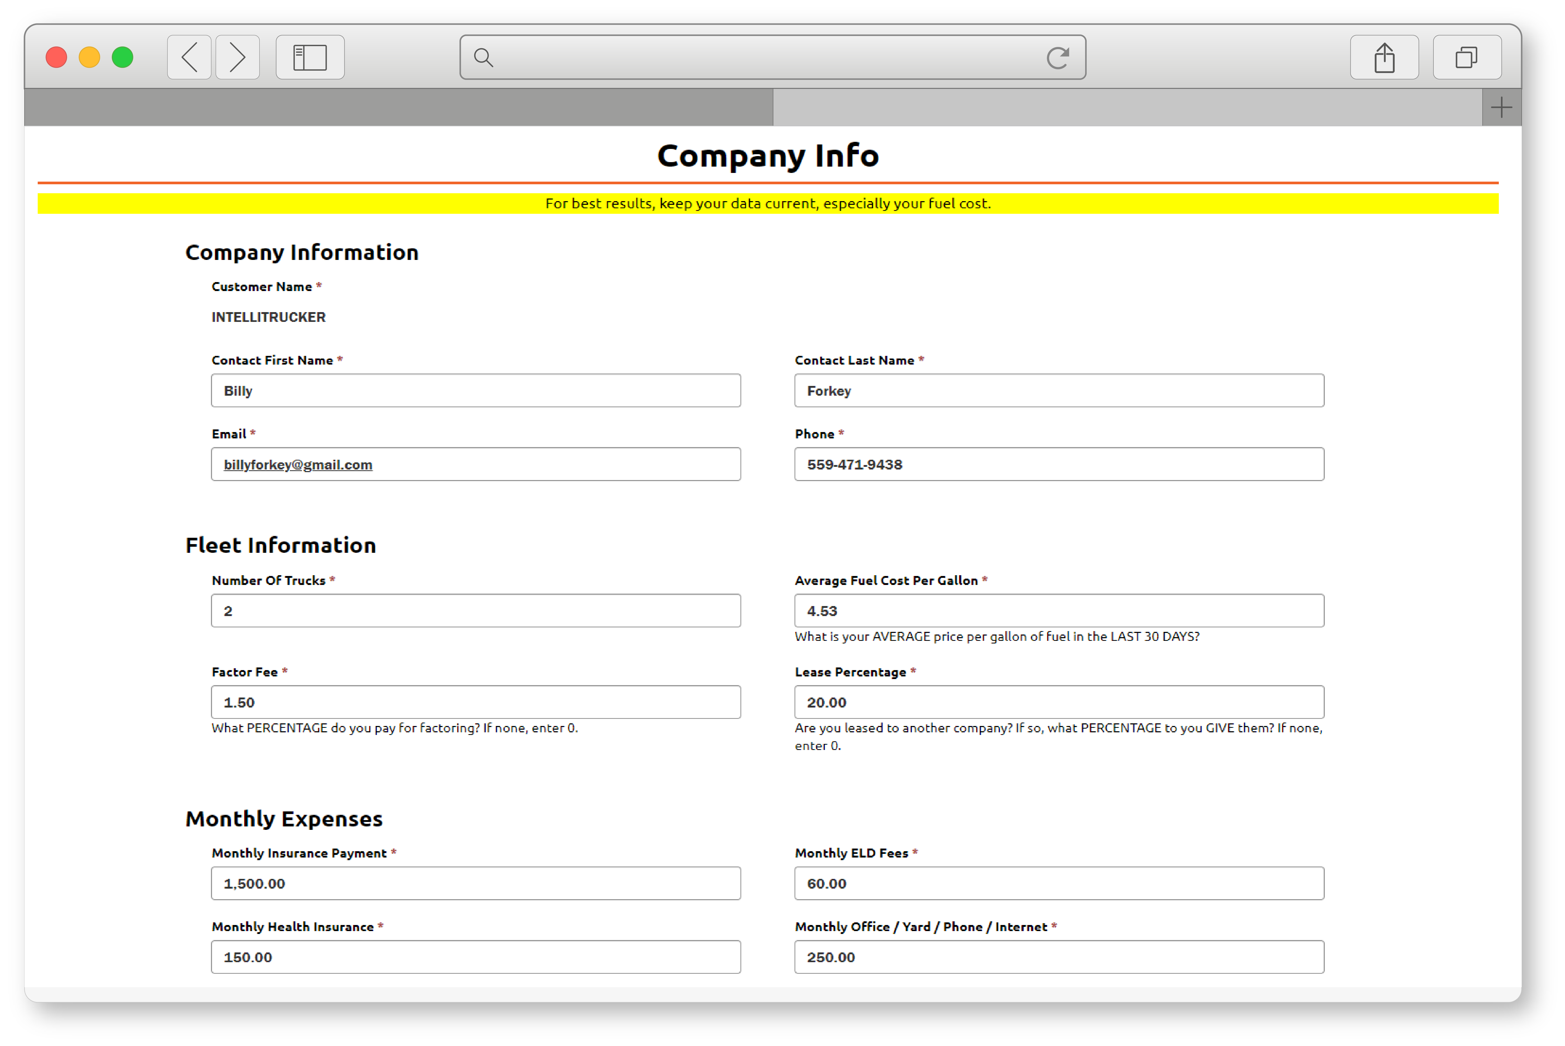1565x1046 pixels.
Task: Edit the Number Of Trucks field
Action: [476, 611]
